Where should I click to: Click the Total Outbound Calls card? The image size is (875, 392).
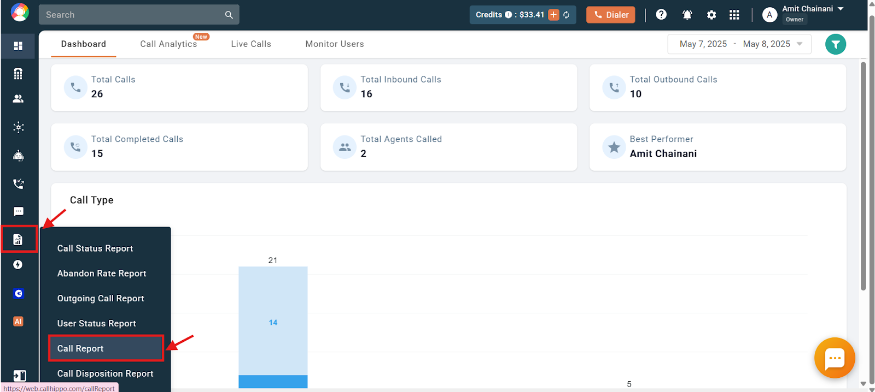717,88
